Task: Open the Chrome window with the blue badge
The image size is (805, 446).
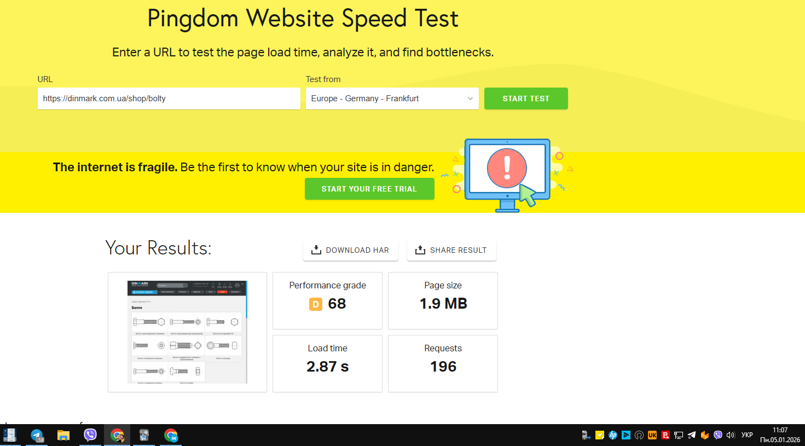Action: [x=171, y=435]
